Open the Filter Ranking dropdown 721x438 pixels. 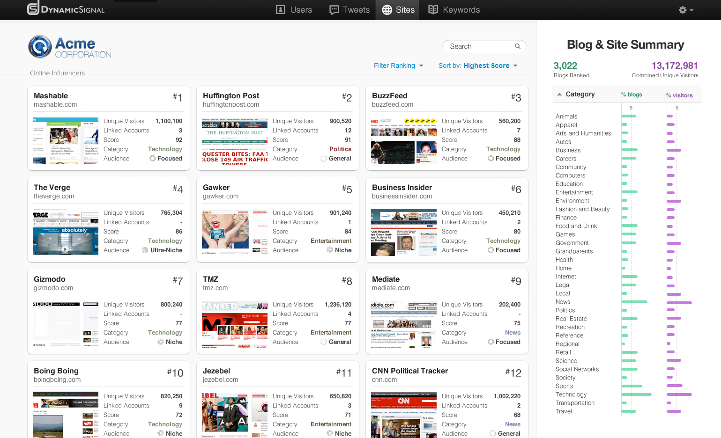click(x=398, y=66)
